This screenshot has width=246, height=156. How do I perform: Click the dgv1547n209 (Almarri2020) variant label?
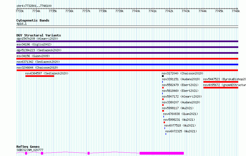click(37, 39)
